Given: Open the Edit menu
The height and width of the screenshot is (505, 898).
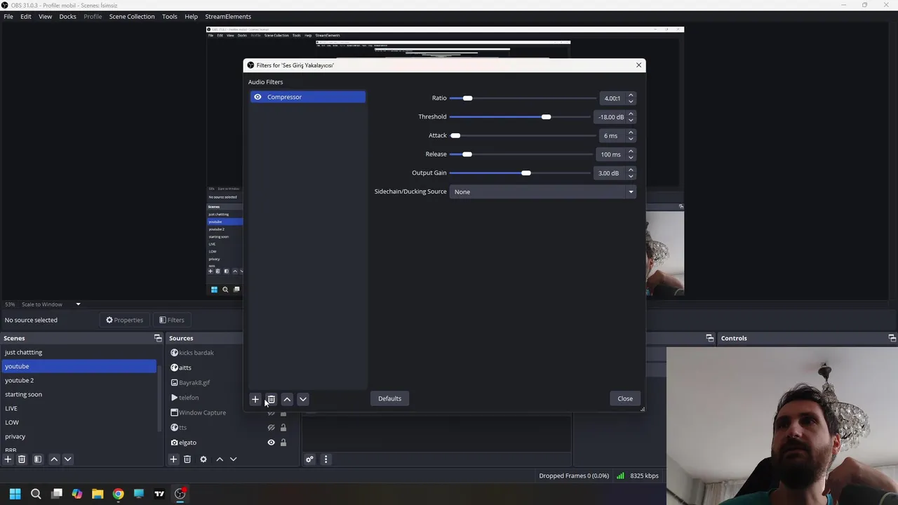Looking at the screenshot, I should pyautogui.click(x=26, y=16).
